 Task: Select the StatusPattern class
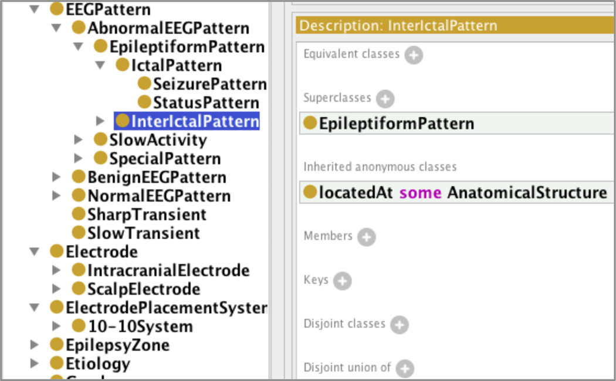tap(205, 103)
